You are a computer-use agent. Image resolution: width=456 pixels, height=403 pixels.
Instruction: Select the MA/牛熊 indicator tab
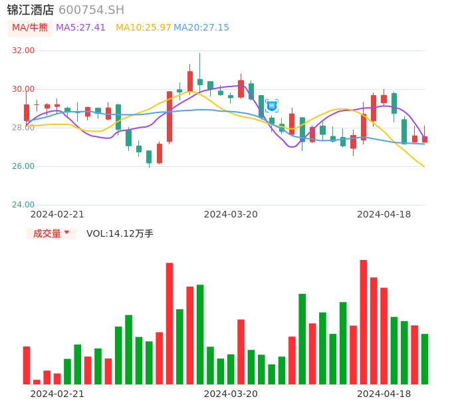pyautogui.click(x=30, y=28)
